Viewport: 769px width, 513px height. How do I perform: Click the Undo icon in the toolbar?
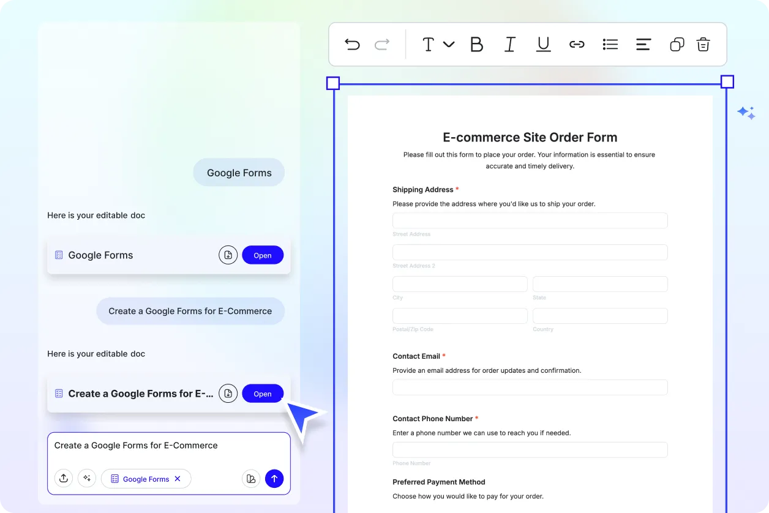[352, 44]
